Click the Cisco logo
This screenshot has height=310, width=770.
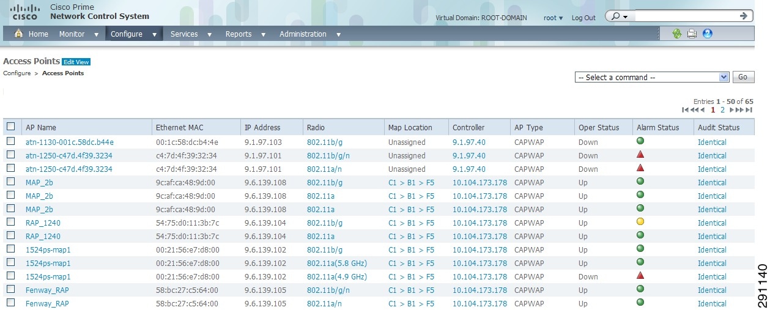tap(24, 12)
